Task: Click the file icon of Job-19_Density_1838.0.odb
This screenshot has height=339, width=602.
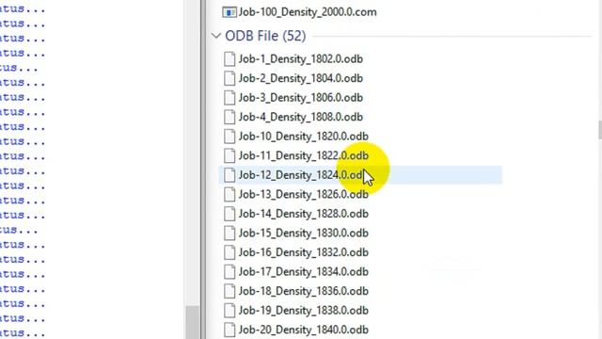Action: [230, 311]
